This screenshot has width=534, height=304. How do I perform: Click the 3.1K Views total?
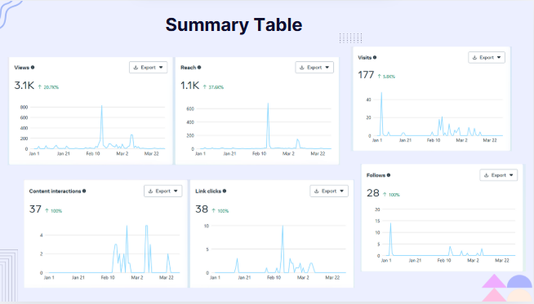24,86
